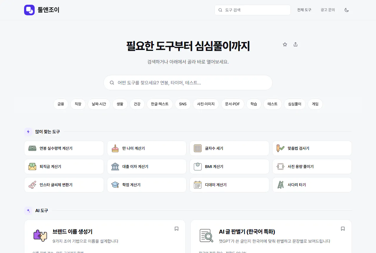Viewport: 376px width, 253px height.
Task: Bookmark the 브랜드 이름 생성기 card
Action: click(177, 229)
